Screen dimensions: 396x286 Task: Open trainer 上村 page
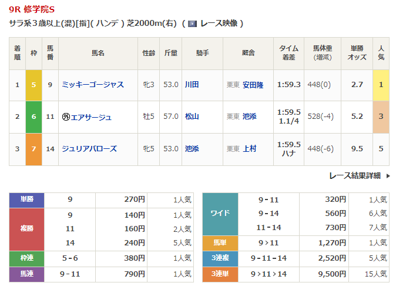250,149
